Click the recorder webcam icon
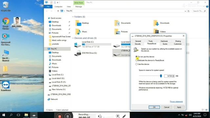This screenshot has height=118, width=210. [117, 116]
